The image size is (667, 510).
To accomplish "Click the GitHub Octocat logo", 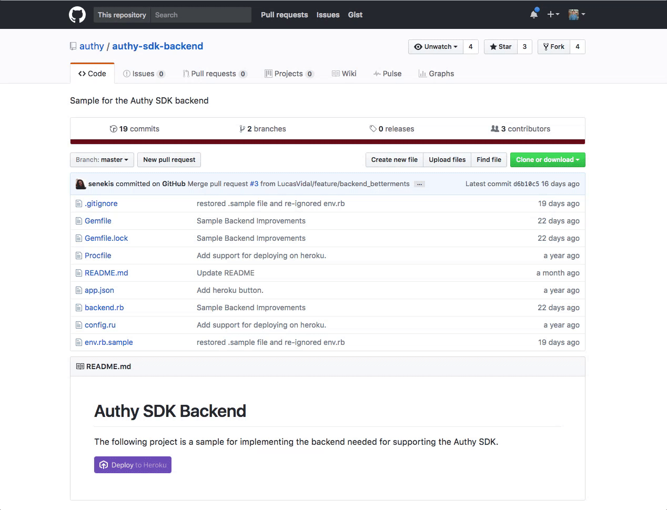I will (77, 15).
